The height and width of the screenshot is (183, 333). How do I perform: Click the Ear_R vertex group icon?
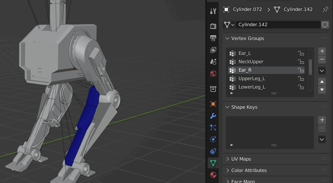tap(233, 70)
